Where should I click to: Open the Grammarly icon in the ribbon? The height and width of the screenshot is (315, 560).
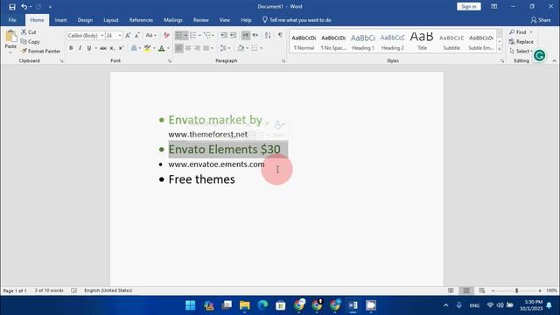click(539, 55)
